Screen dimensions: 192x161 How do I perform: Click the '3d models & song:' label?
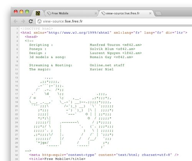(x=47, y=57)
